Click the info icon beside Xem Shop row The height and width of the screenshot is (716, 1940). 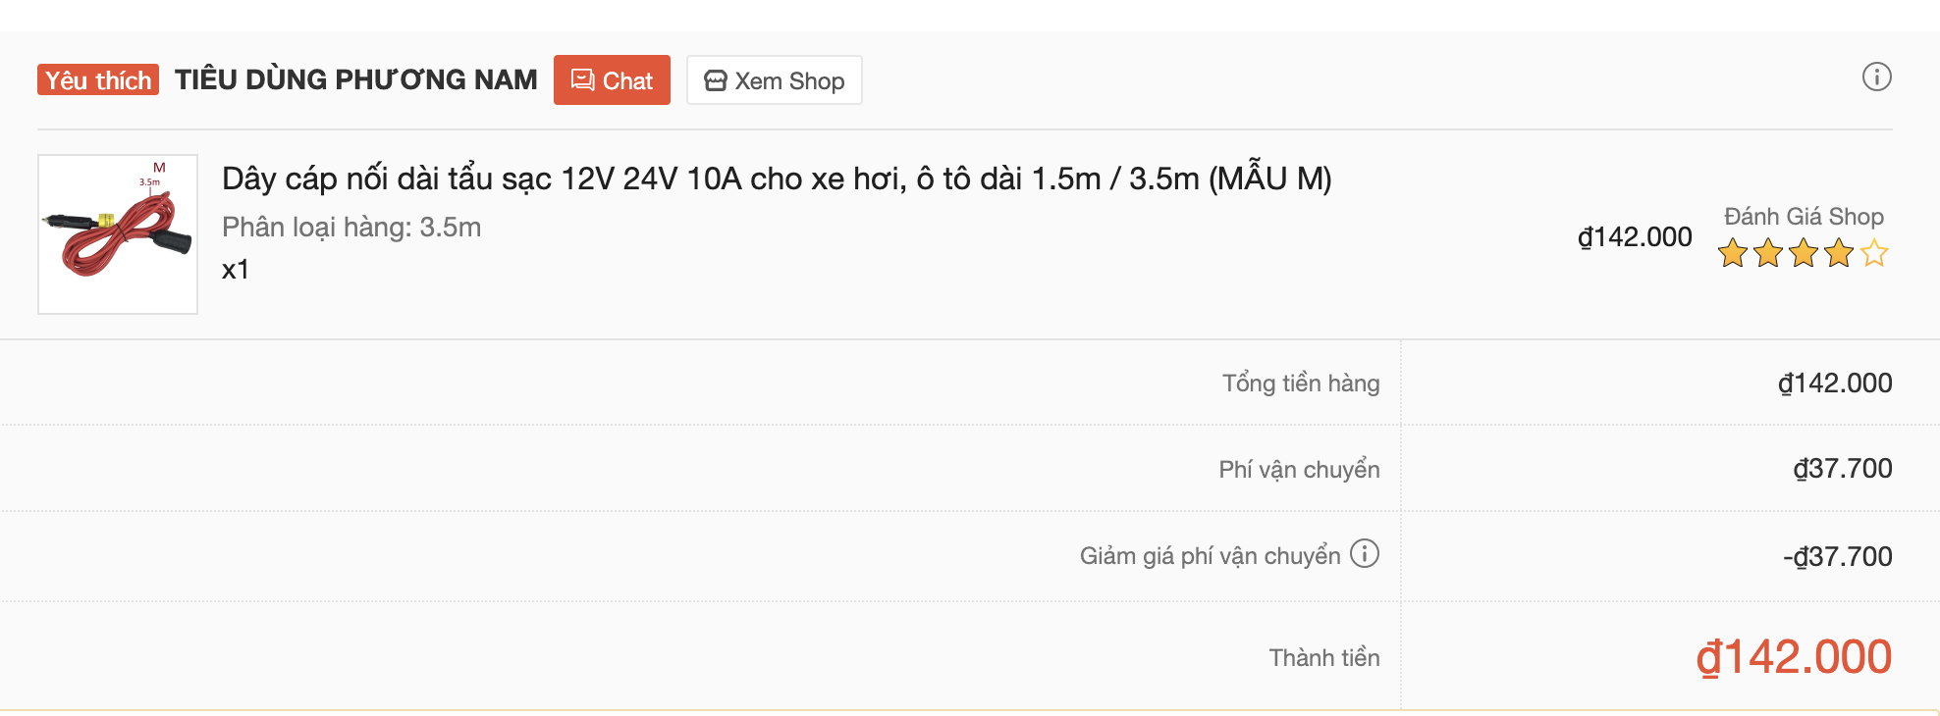1876,77
